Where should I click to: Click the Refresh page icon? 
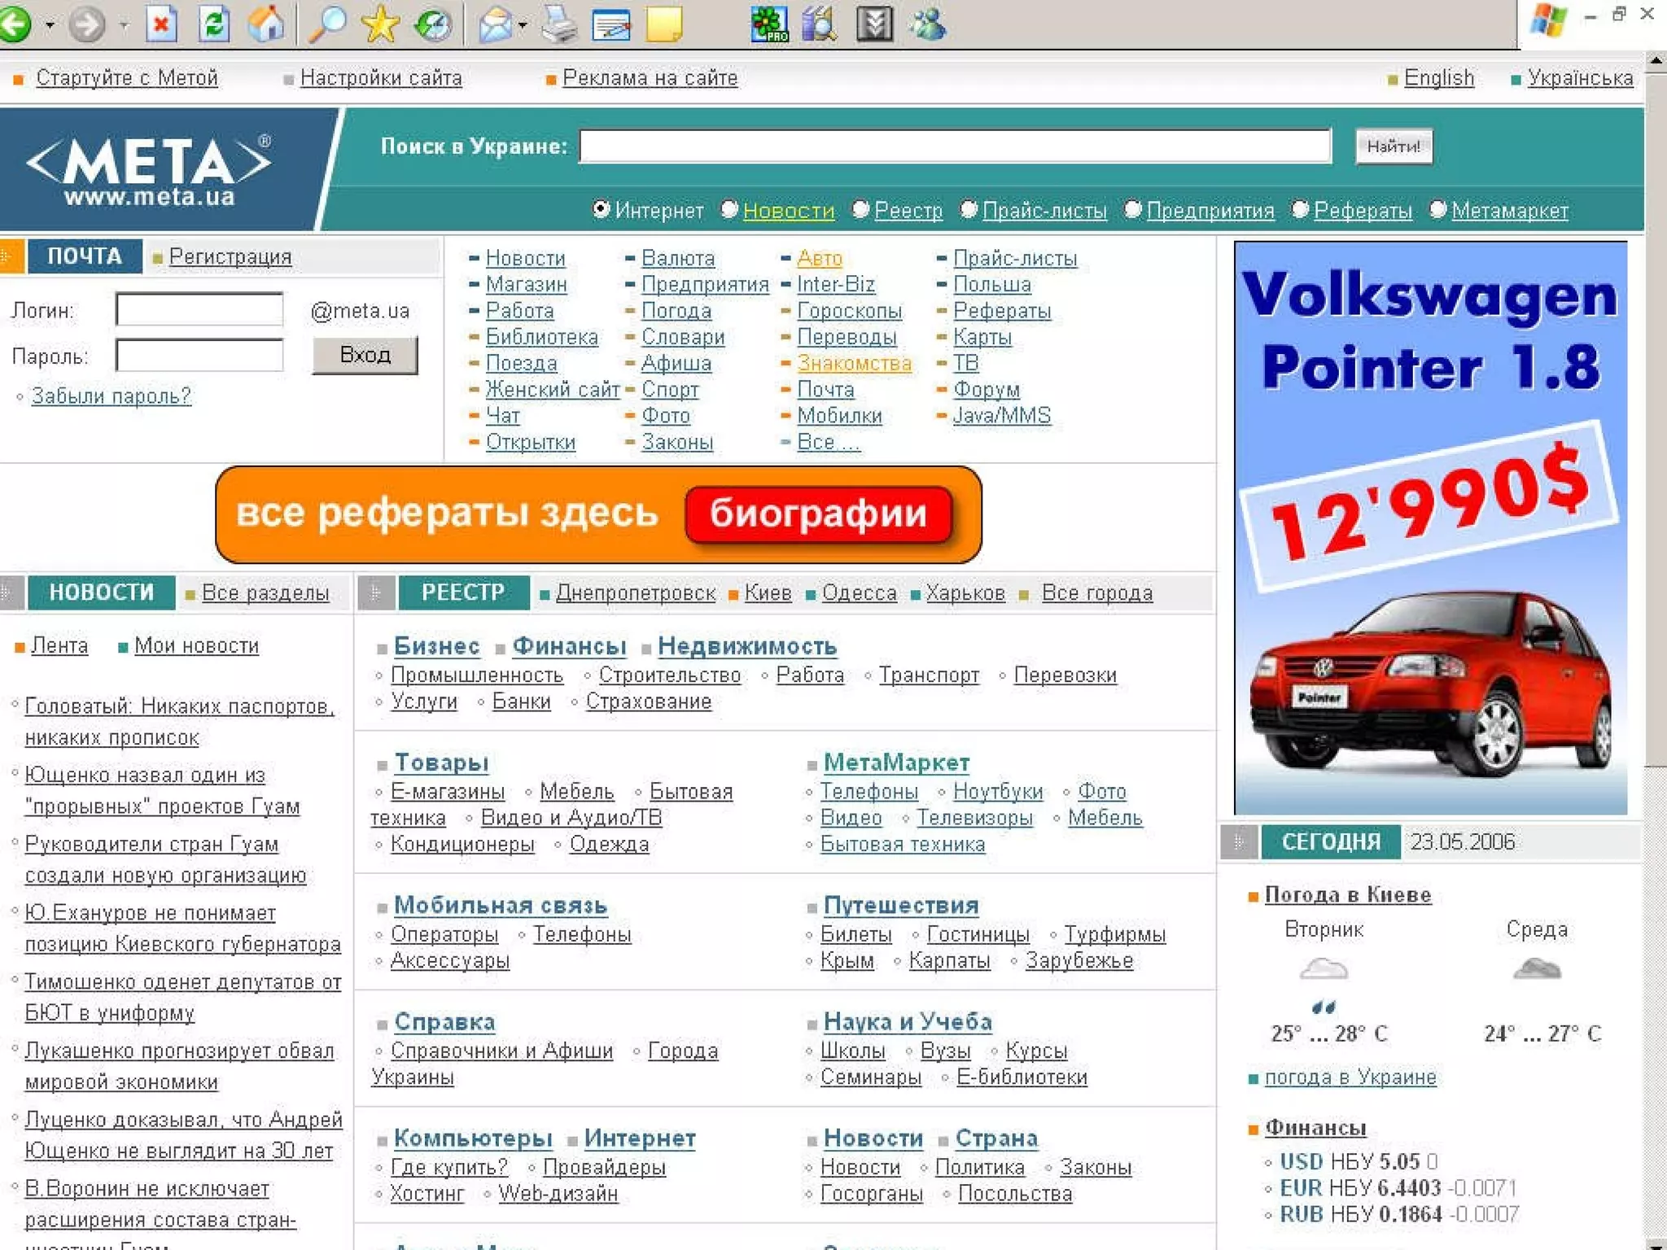click(214, 24)
